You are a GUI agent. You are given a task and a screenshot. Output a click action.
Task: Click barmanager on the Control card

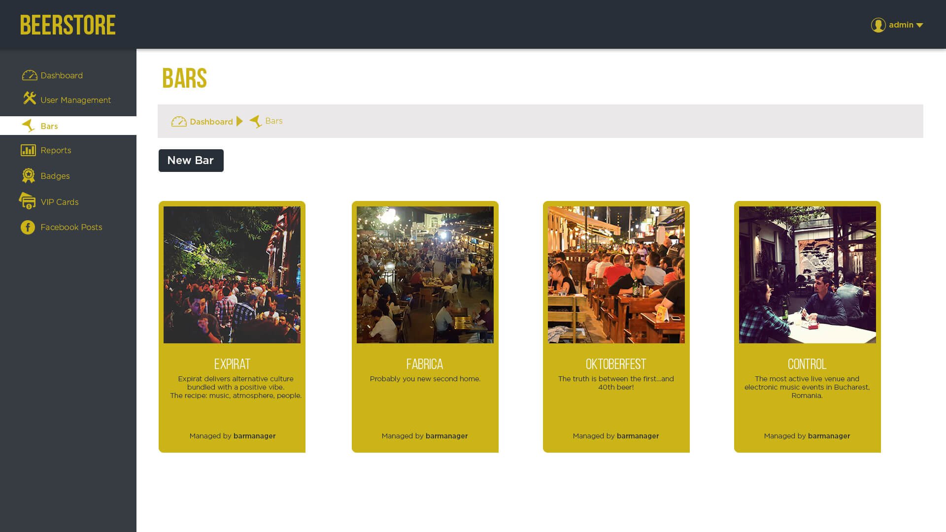[x=829, y=436]
